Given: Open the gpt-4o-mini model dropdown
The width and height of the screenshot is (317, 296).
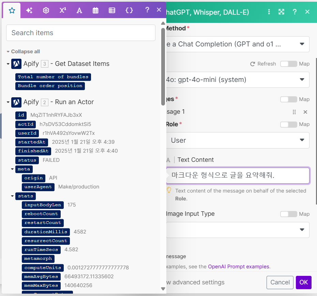Looking at the screenshot, I should pos(238,80).
